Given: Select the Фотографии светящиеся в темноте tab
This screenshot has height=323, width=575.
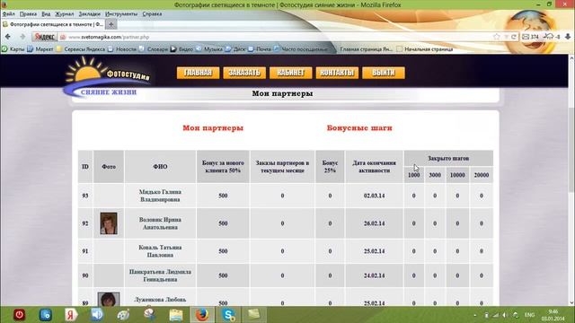Looking at the screenshot, I should (53, 24).
